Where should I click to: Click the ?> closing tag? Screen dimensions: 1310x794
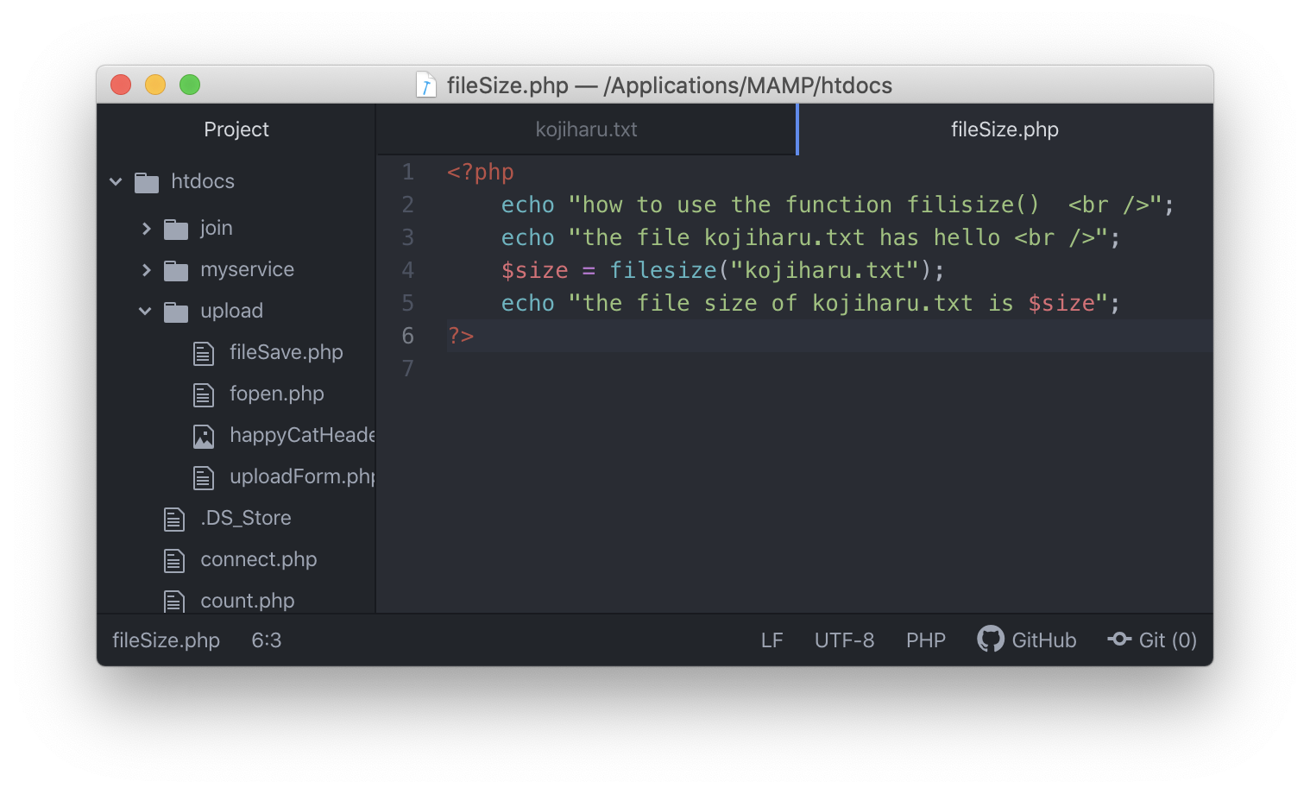pos(461,336)
